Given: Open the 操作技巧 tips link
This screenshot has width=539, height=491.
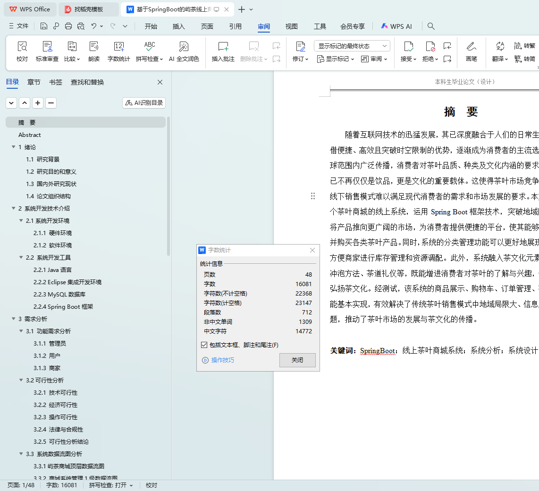Looking at the screenshot, I should [218, 360].
